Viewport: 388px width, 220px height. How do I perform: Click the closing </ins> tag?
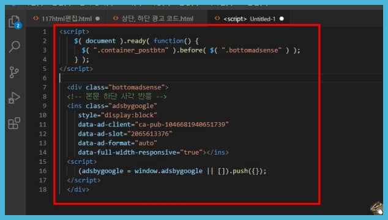[x=217, y=152]
